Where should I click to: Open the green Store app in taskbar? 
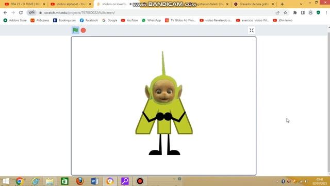[x=64, y=181]
